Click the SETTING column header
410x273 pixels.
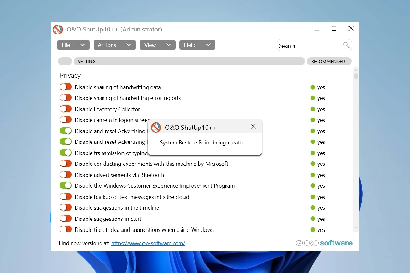[189, 61]
